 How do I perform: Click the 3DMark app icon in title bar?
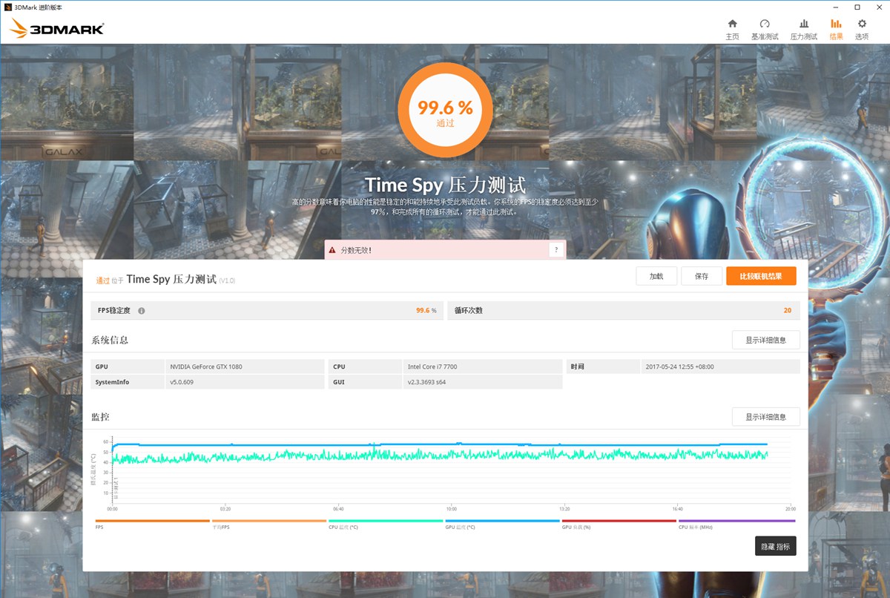[x=7, y=7]
